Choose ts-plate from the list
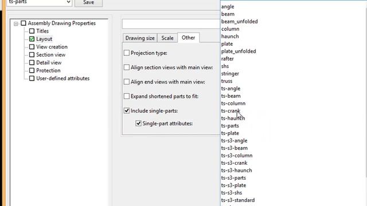The height and width of the screenshot is (206, 367). (x=230, y=133)
